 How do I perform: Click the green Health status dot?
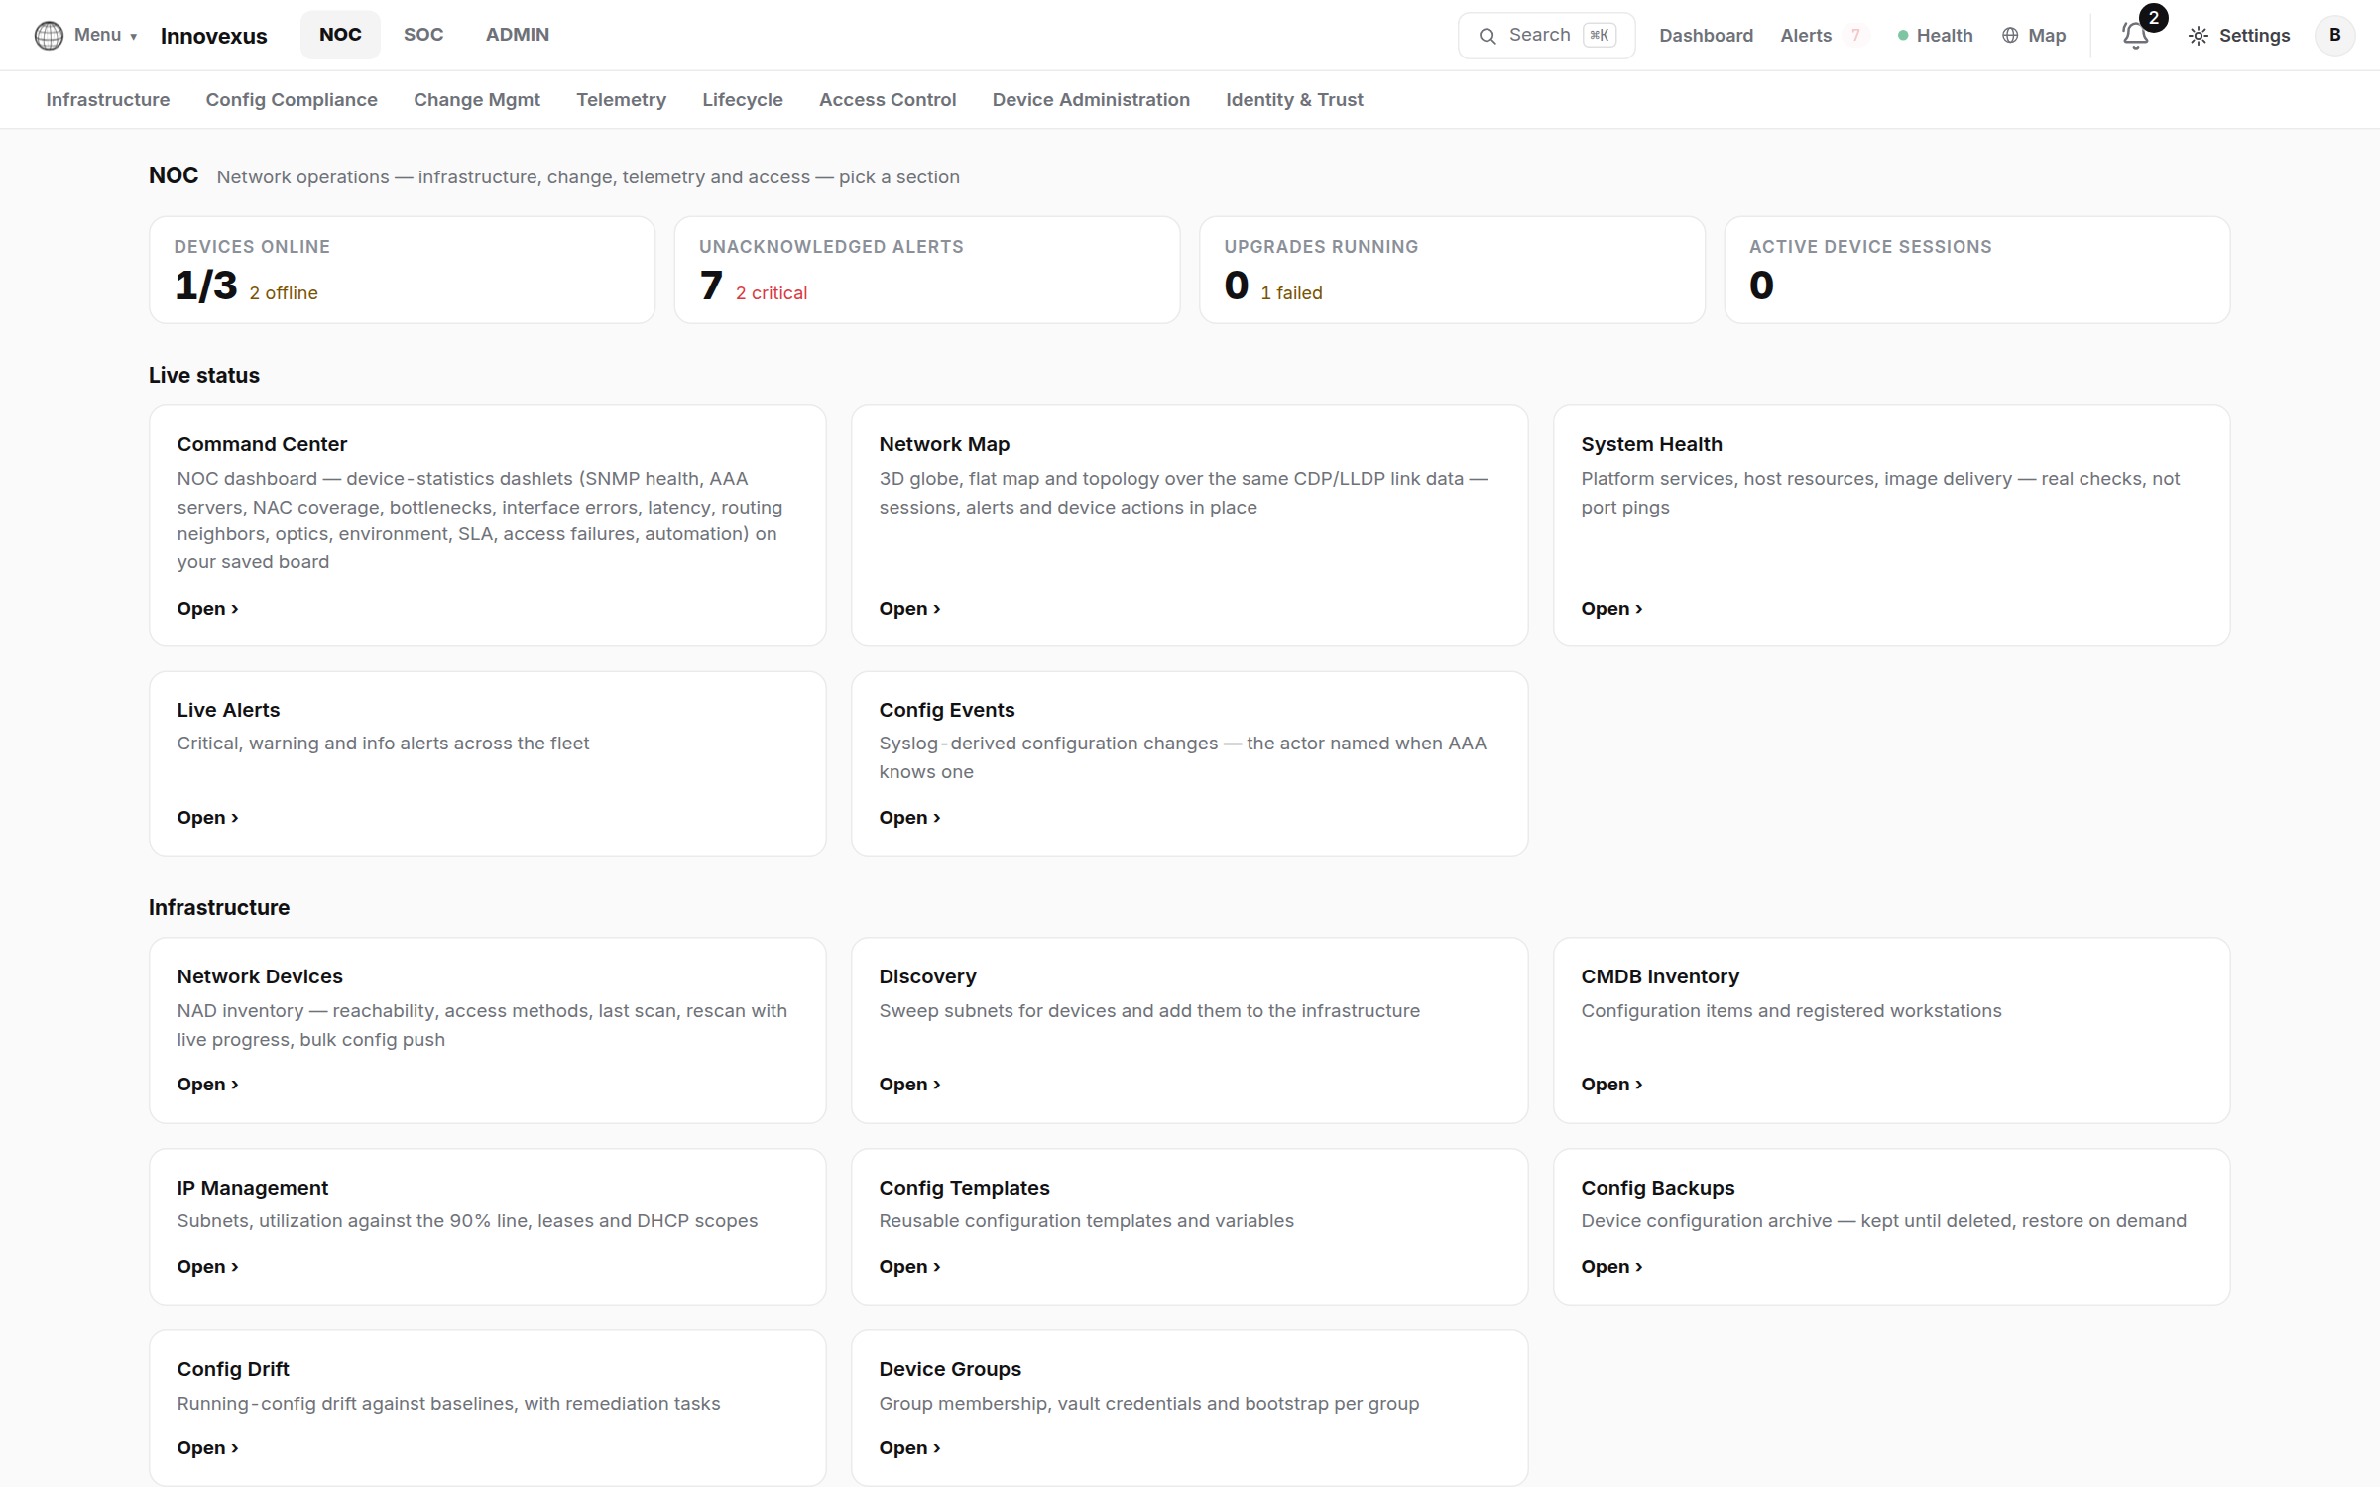point(1903,36)
